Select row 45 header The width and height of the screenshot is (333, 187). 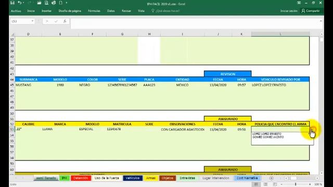(12, 85)
